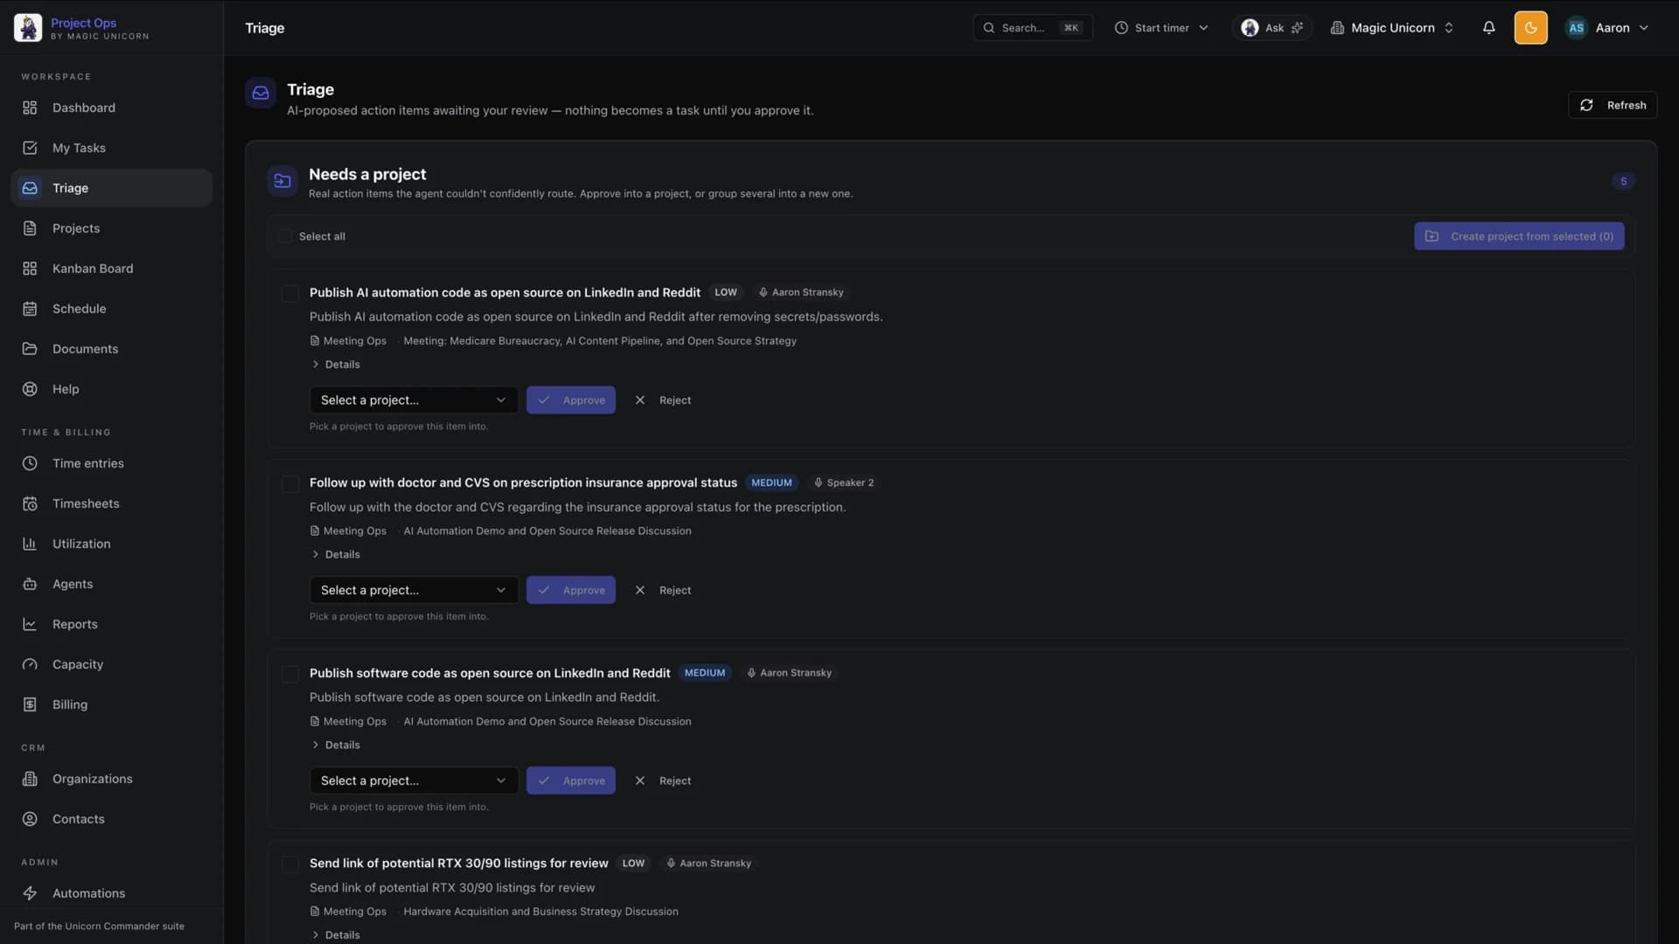Click the Needs a project folder icon
This screenshot has width=1679, height=944.
(x=282, y=181)
